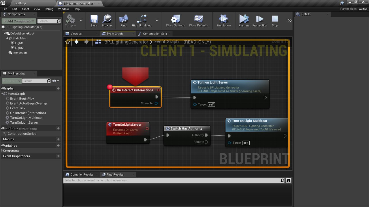This screenshot has height=207, width=369.
Task: Select BP_LightingGenerator(self) in Components
Action: (24, 27)
